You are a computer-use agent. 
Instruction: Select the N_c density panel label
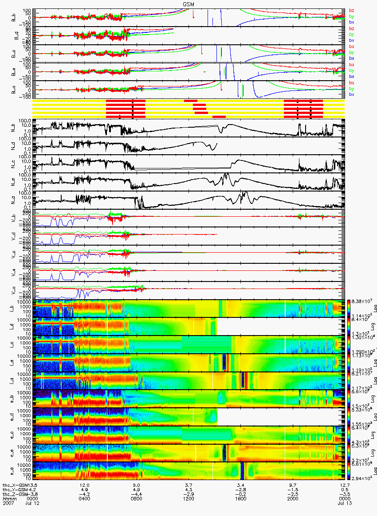pyautogui.click(x=13, y=164)
